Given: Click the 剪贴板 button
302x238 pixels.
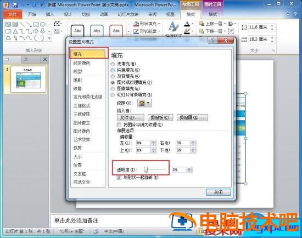Looking at the screenshot, I should [160, 117].
